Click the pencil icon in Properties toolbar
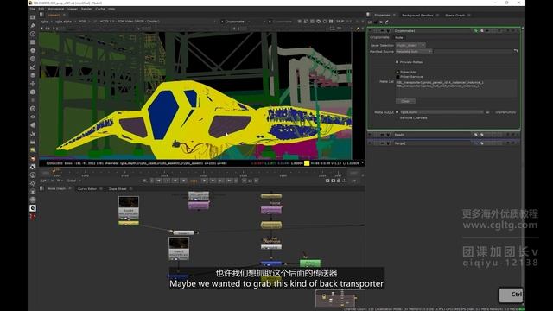The image size is (553, 311). 386,22
